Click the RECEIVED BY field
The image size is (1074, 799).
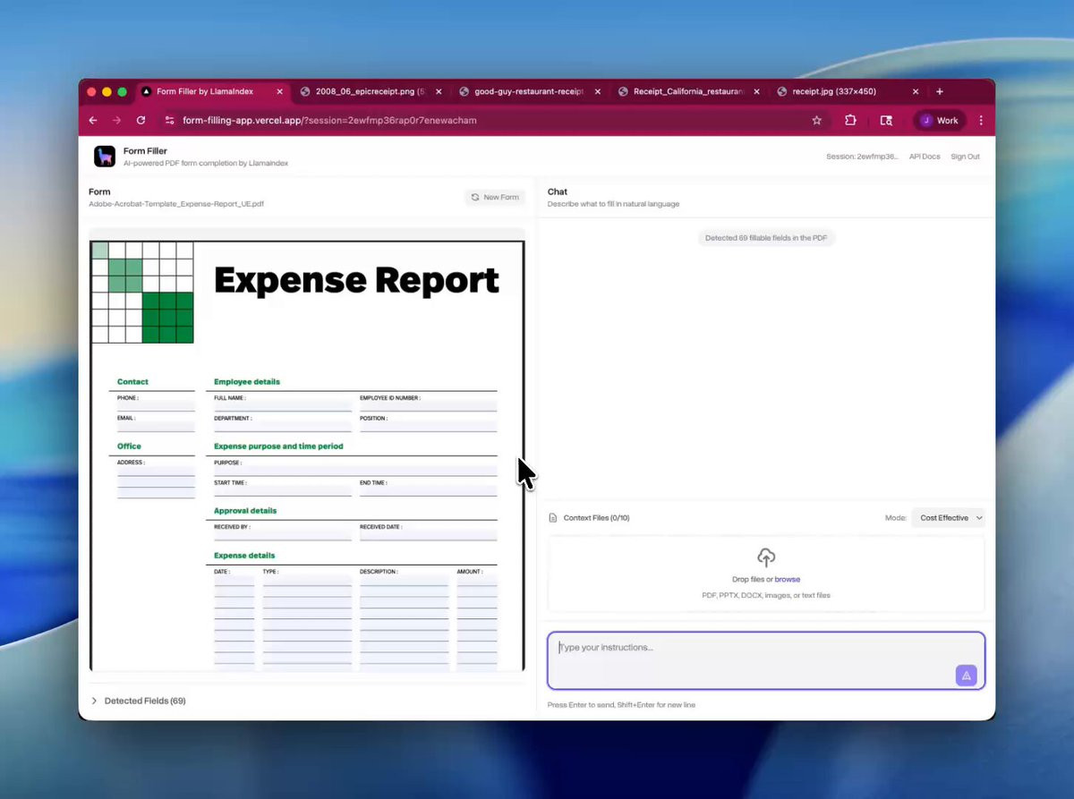283,535
